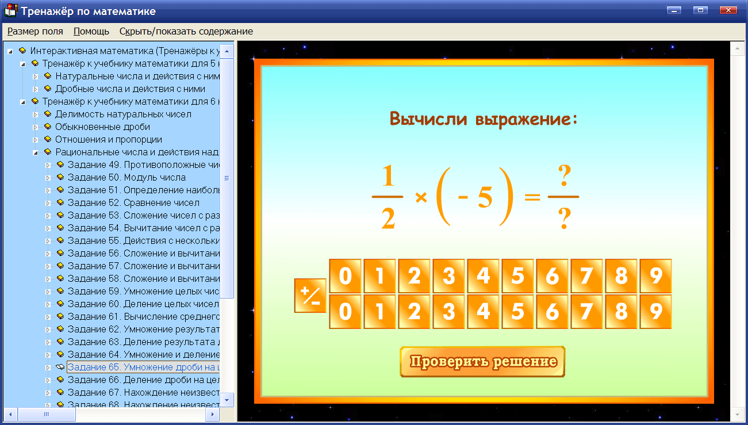The height and width of the screenshot is (425, 748).
Task: Click digit 1 on the top keypad row
Action: [x=379, y=277]
